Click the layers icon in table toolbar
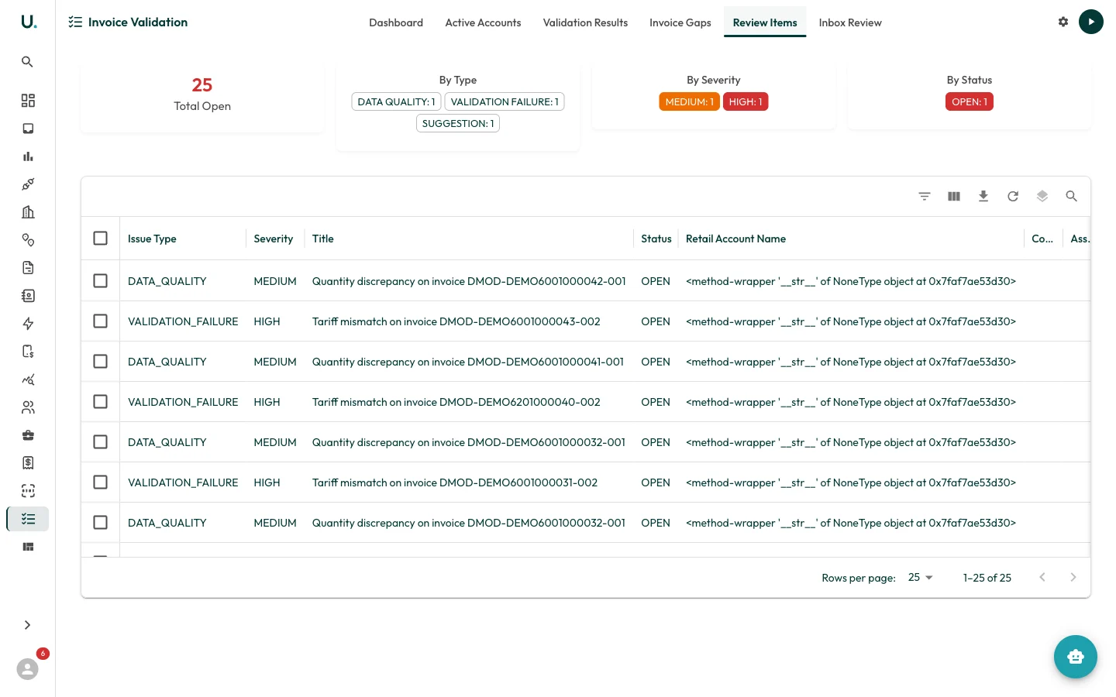1116x697 pixels. (x=1042, y=197)
